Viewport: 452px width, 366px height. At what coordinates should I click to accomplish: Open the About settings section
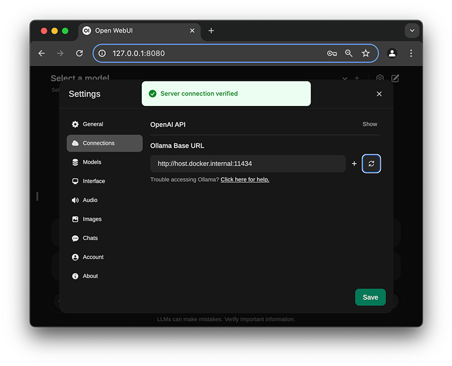click(104, 276)
